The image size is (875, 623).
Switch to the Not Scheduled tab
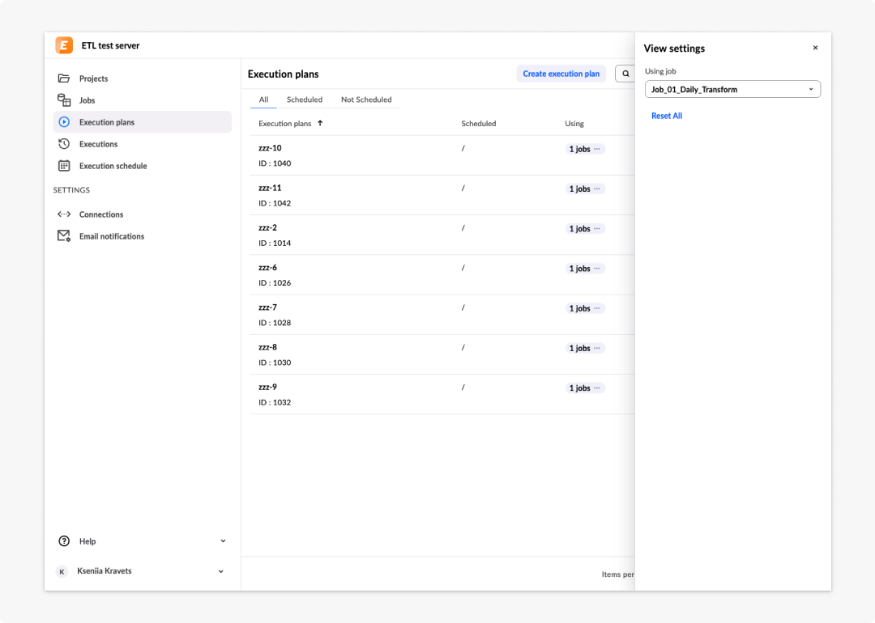tap(366, 100)
